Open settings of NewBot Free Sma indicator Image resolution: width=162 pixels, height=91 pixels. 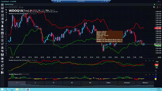(x=34, y=14)
